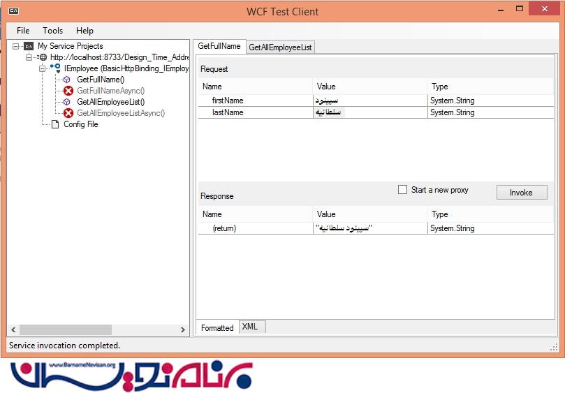Click the Request grid Type column header
This screenshot has width=565, height=393.
point(491,87)
